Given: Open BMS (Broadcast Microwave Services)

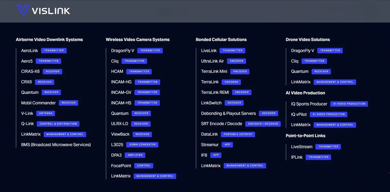Looking at the screenshot, I should coord(56,145).
